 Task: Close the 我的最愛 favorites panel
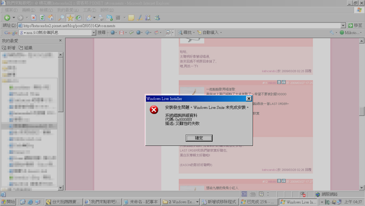pyautogui.click(x=60, y=41)
